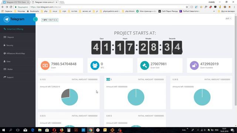Image resolution: width=237 pixels, height=133 pixels.
Task: Expand the Wallet submenu in sidebar
Action: click(x=18, y=69)
